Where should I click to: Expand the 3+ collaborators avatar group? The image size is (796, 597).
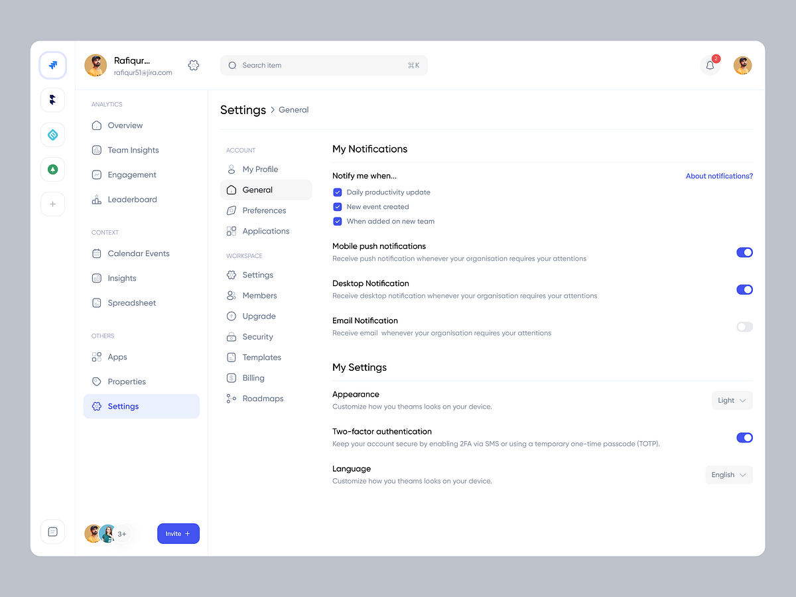[122, 533]
